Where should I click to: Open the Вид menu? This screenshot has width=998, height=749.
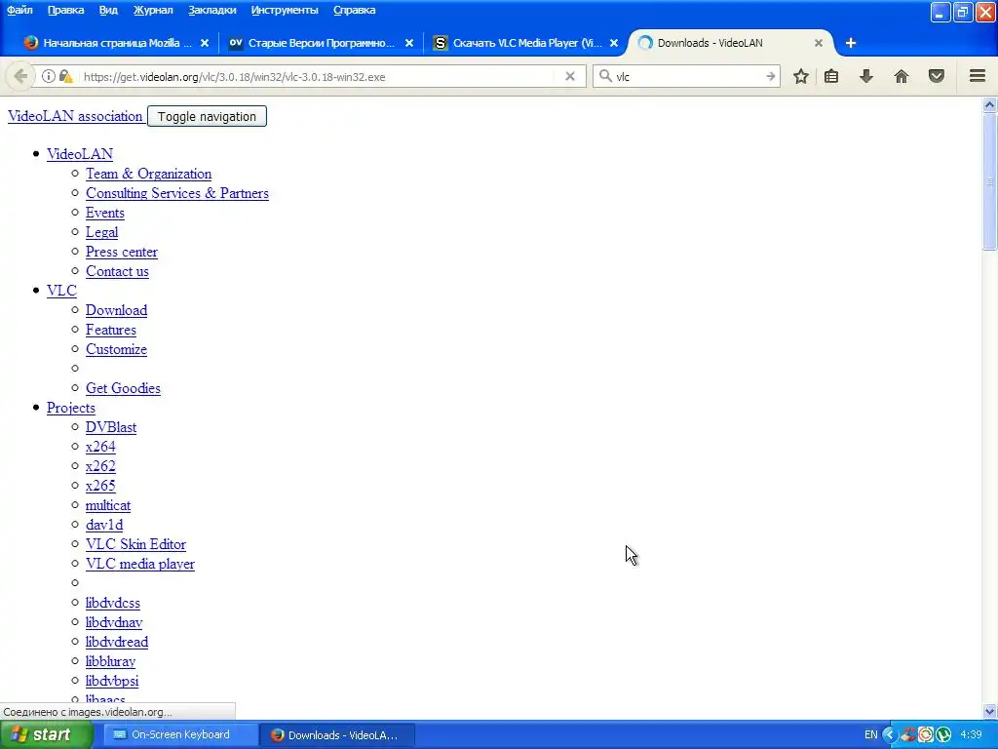(108, 10)
